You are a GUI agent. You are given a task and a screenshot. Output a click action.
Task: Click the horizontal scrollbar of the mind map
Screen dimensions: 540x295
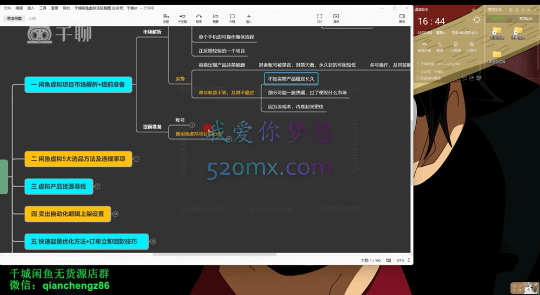pyautogui.click(x=215, y=254)
